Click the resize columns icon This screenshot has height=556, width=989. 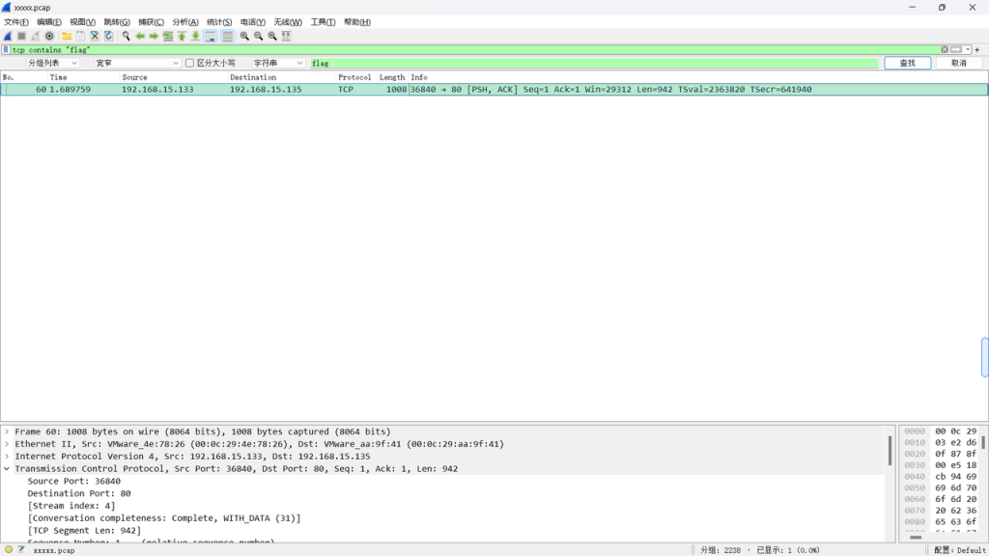pyautogui.click(x=286, y=36)
